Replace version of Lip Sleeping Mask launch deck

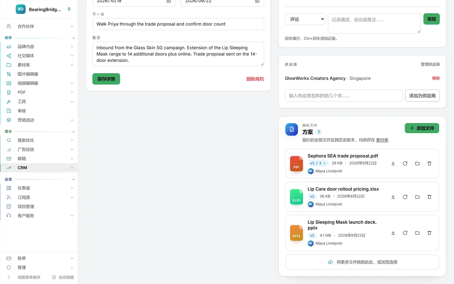(405, 233)
